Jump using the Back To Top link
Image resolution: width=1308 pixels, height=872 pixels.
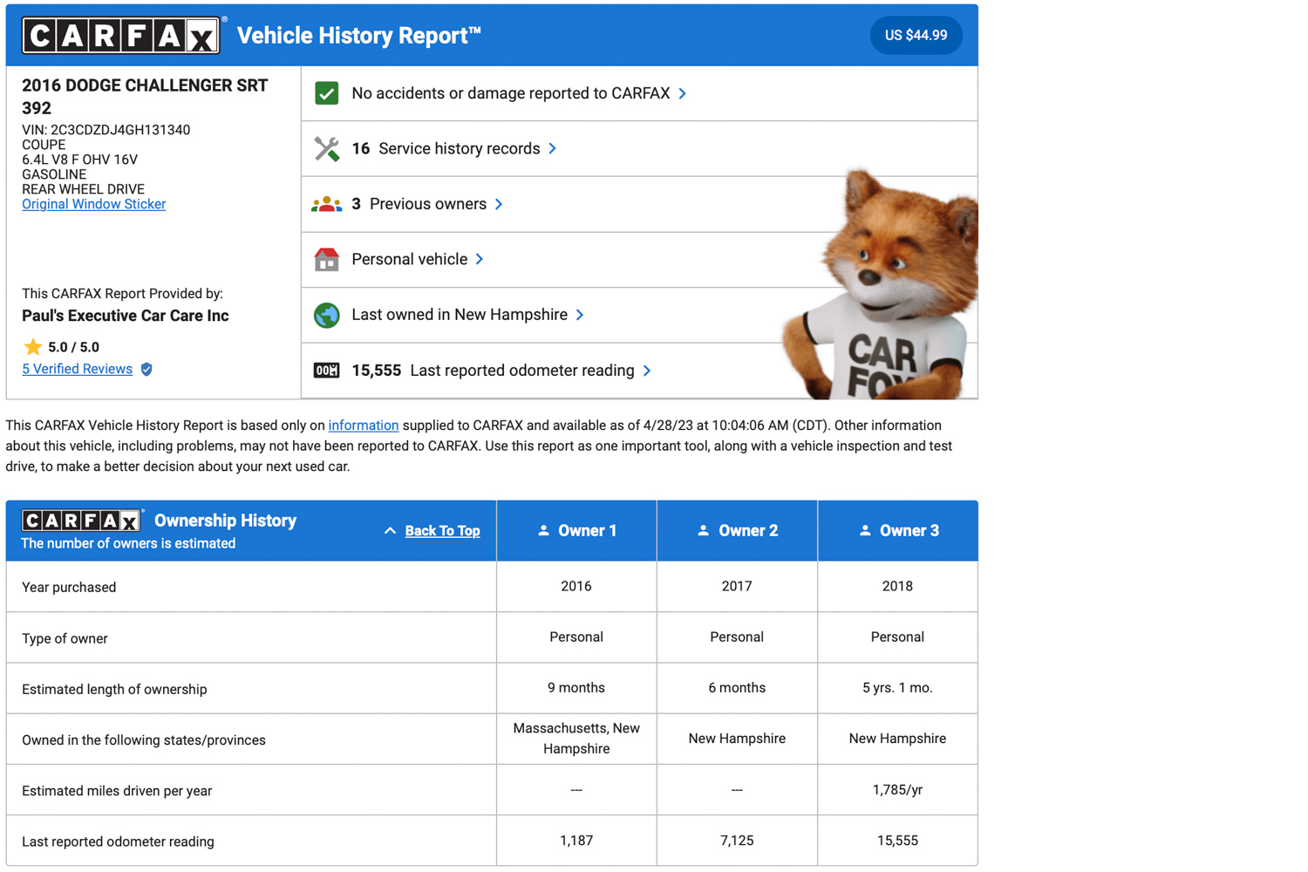pos(442,531)
